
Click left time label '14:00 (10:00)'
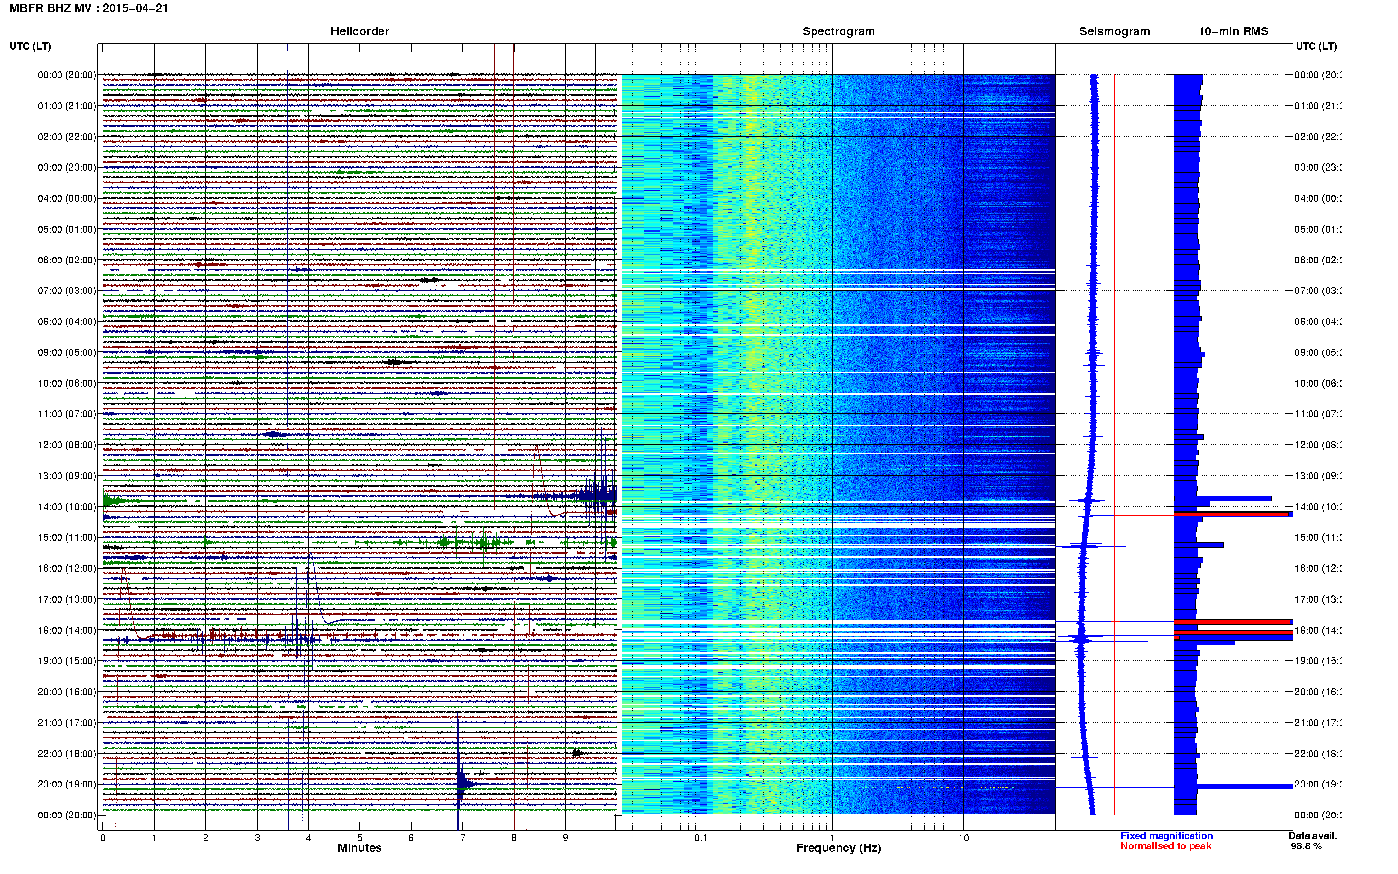67,507
